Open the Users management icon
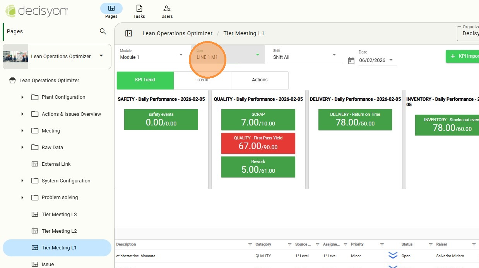 coord(167,10)
